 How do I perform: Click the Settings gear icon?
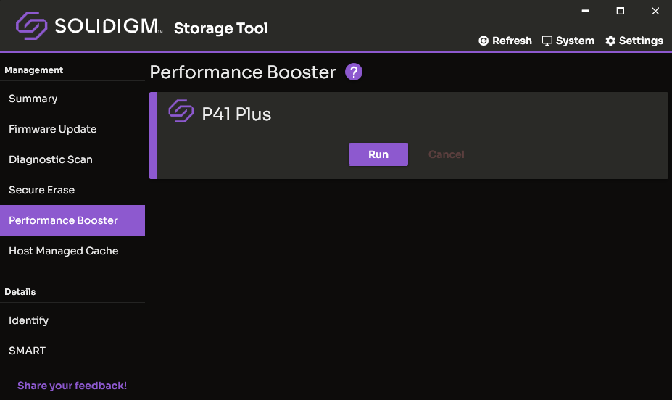(x=610, y=41)
